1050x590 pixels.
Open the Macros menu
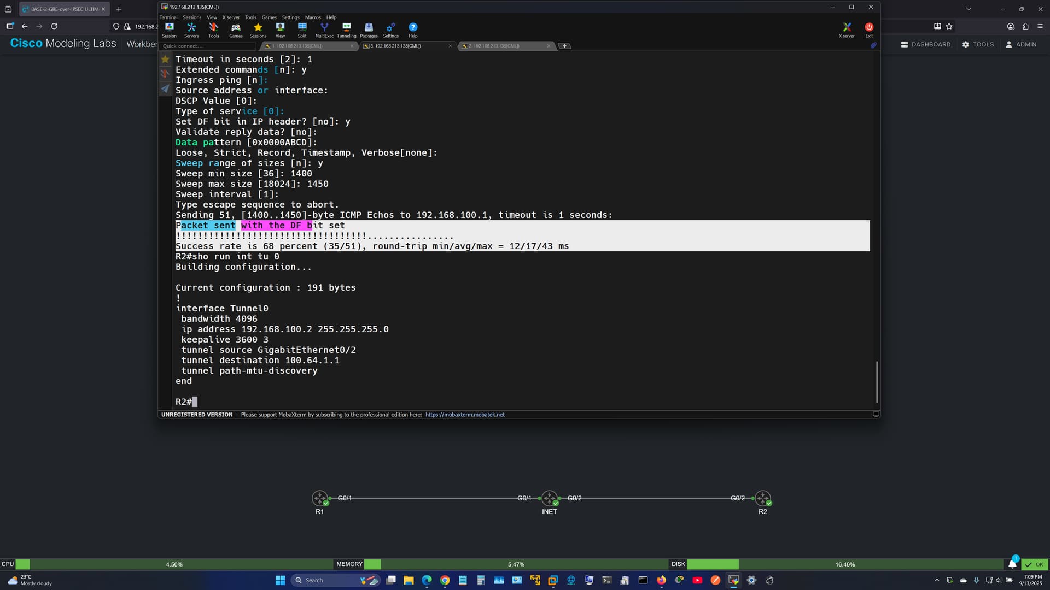click(313, 17)
